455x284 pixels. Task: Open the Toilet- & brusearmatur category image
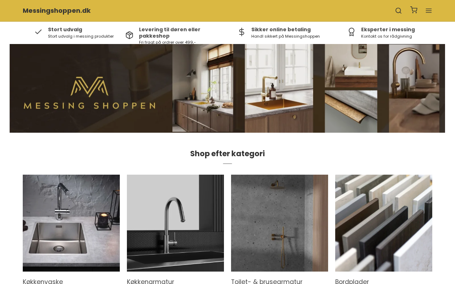click(x=279, y=223)
